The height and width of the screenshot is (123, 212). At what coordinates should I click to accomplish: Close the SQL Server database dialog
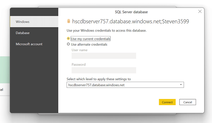point(200,11)
